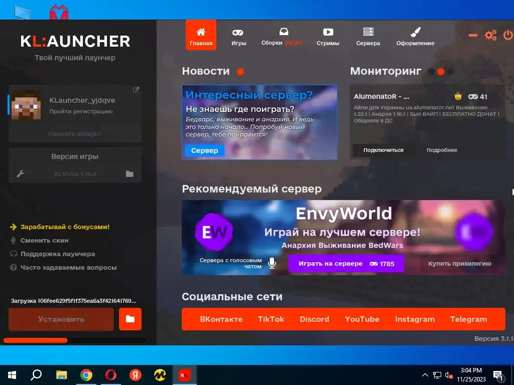The height and width of the screenshot is (385, 514).
Task: Click Сменить скин link
Action: [44, 240]
